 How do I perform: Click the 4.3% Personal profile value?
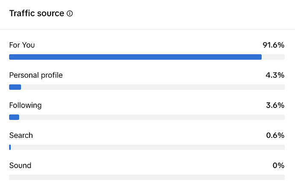tap(275, 75)
